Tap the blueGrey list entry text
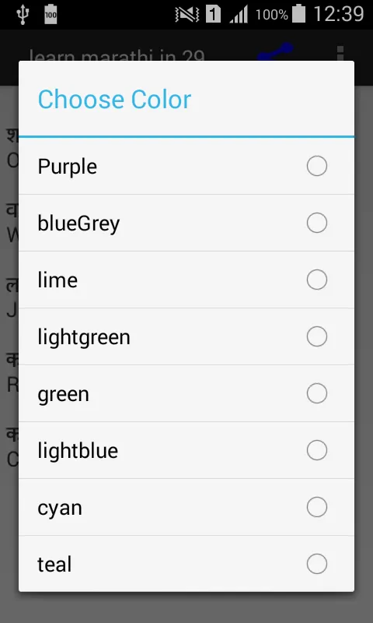This screenshot has width=373, height=623. tap(78, 224)
